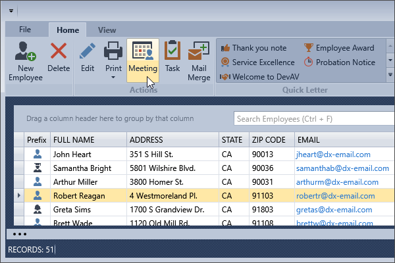Sort by the EMAIL column header

coord(344,139)
